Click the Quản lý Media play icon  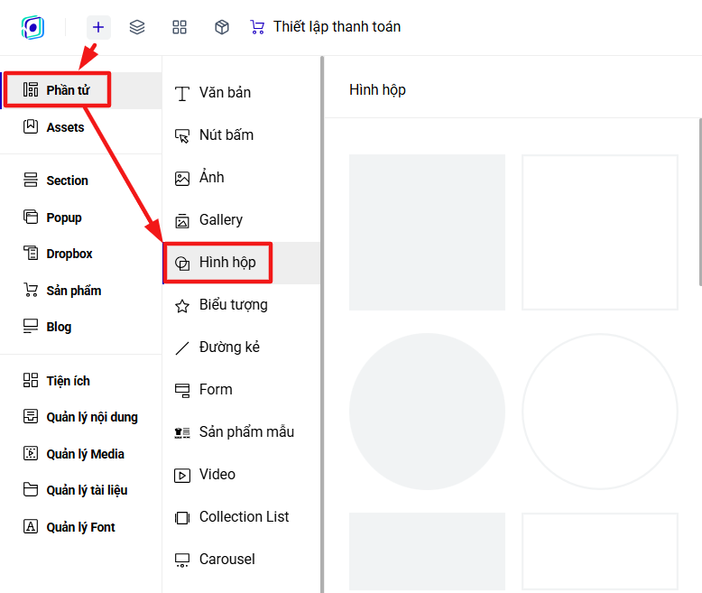(x=31, y=453)
